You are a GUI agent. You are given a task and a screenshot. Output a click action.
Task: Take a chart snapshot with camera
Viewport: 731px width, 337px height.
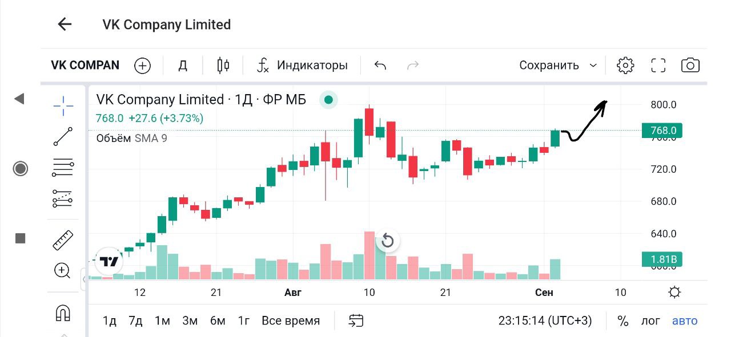[x=690, y=65]
